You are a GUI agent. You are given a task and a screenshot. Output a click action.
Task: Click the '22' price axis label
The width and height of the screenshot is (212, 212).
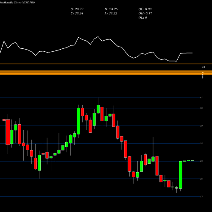coord(201,161)
